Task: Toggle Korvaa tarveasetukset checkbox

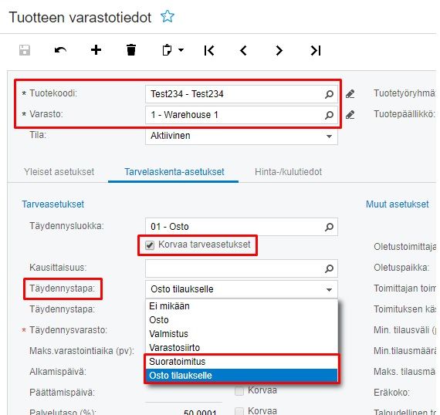Action: click(x=150, y=245)
